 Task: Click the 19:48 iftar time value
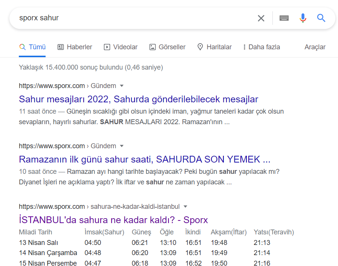click(219, 243)
